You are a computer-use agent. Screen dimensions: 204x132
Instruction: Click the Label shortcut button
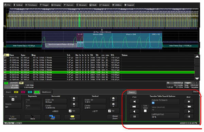coord(72,117)
